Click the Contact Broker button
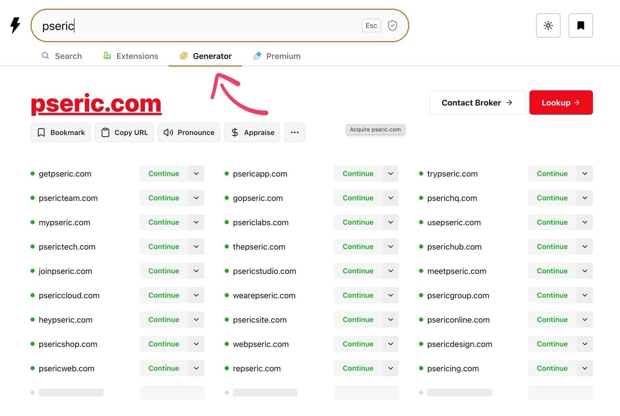This screenshot has height=416, width=620. (x=477, y=102)
